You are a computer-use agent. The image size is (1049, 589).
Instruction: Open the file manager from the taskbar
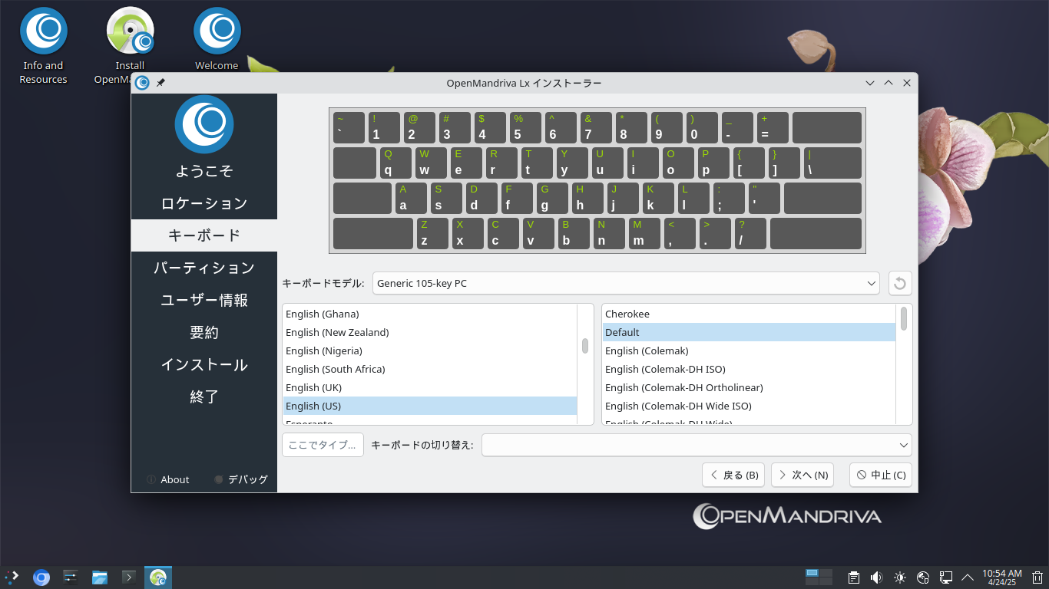(x=100, y=577)
